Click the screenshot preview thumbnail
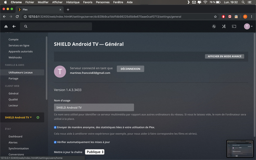 [x=240, y=149]
